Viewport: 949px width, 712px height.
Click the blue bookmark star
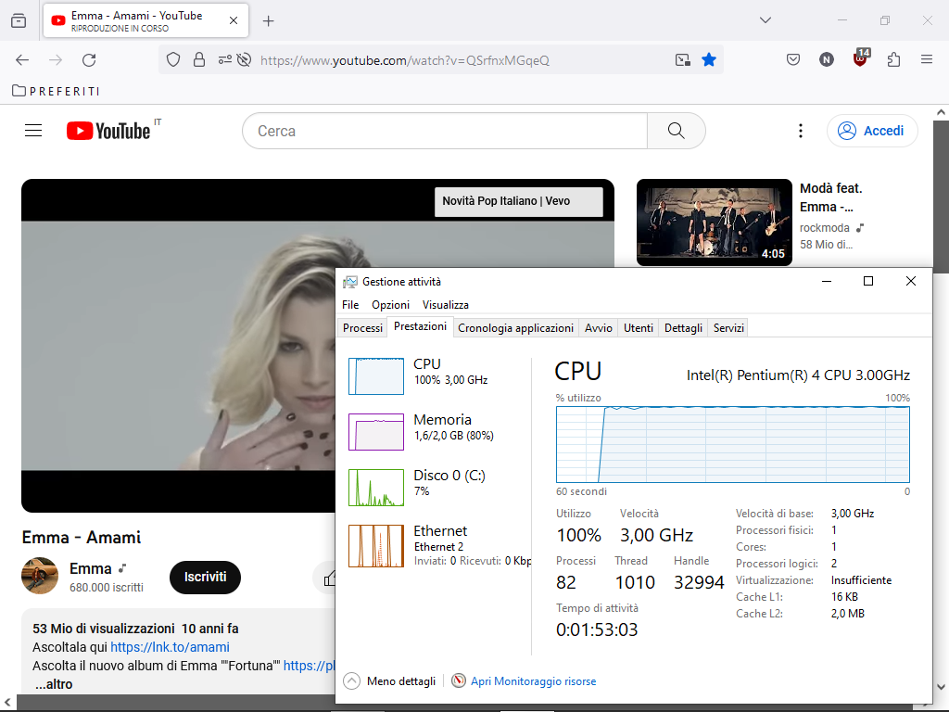709,60
